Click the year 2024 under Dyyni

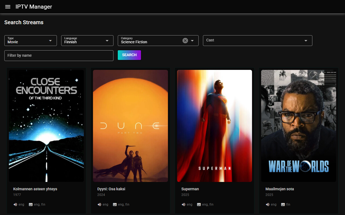(x=101, y=195)
